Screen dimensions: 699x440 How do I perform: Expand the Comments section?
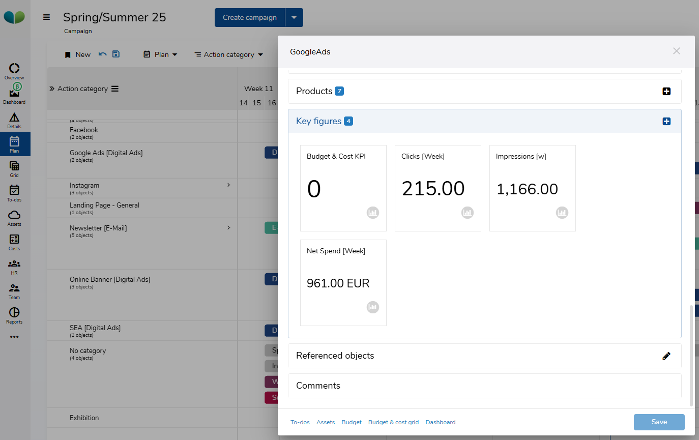pyautogui.click(x=485, y=386)
